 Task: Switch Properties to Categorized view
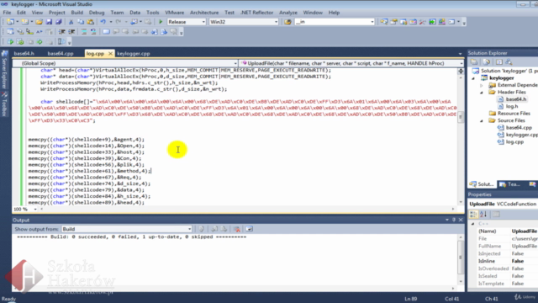click(473, 215)
